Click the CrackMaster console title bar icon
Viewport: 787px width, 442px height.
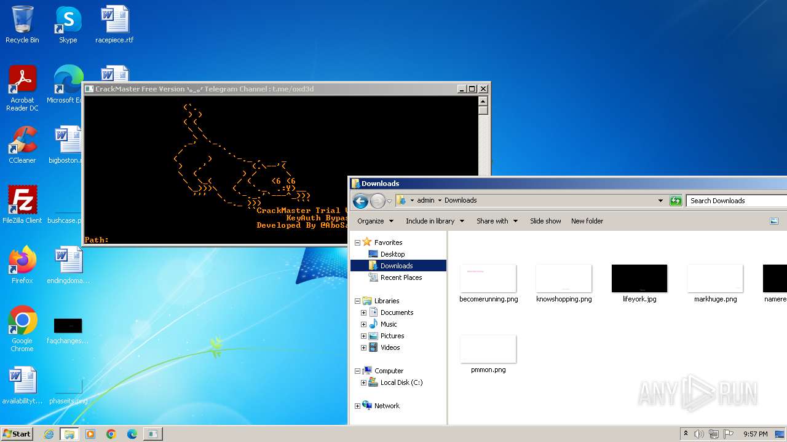(89, 89)
